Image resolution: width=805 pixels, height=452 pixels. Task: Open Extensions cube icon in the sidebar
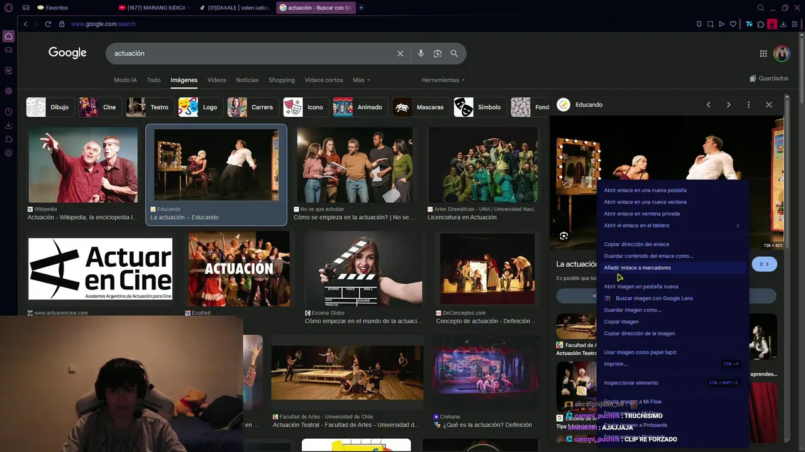[x=9, y=139]
